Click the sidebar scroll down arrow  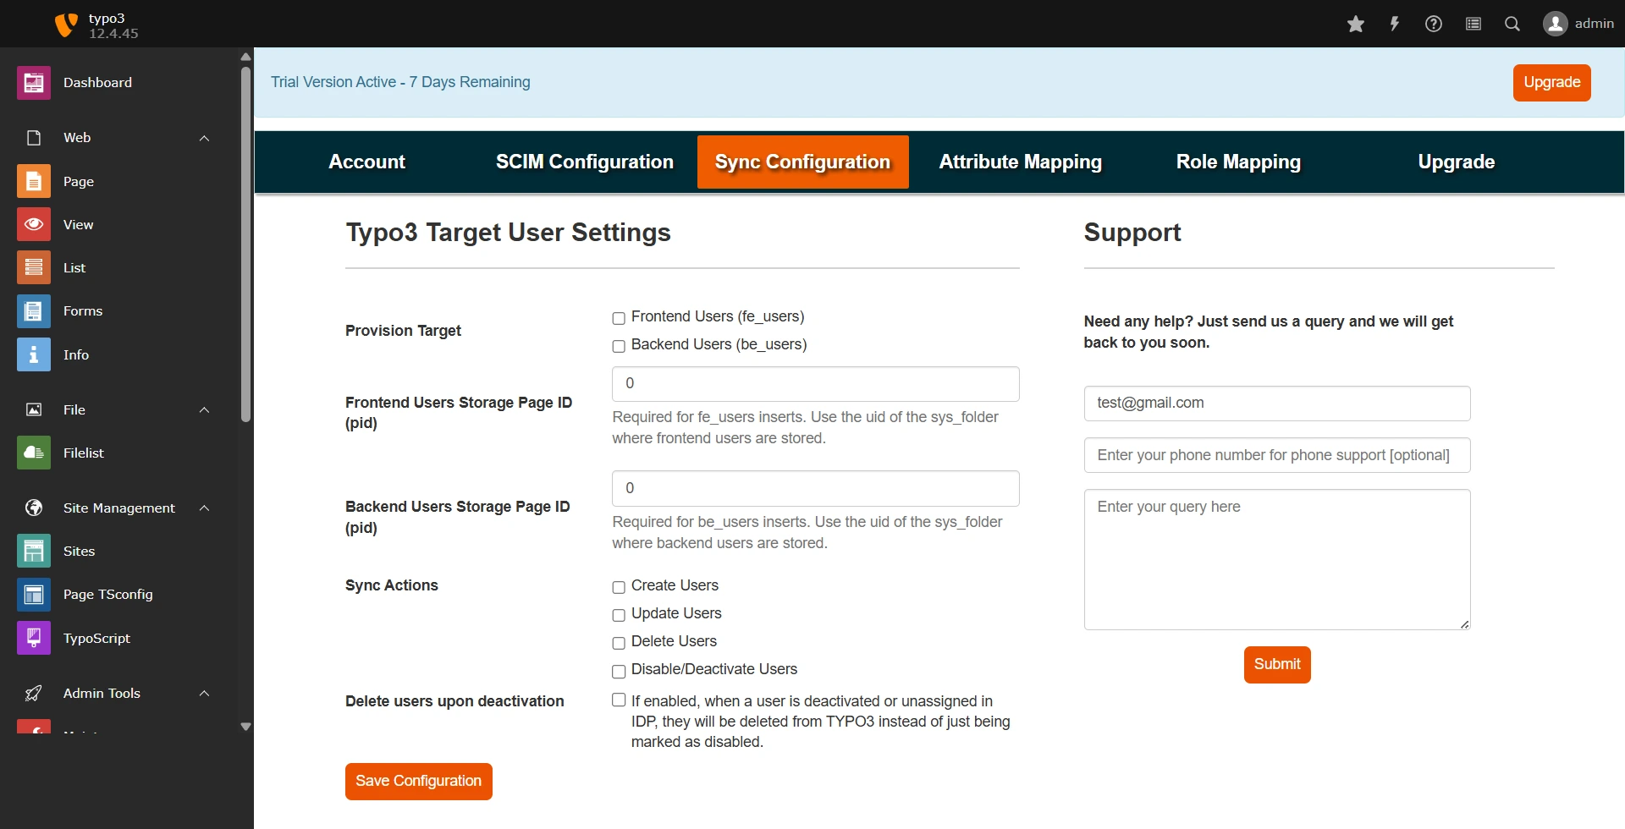pyautogui.click(x=245, y=727)
